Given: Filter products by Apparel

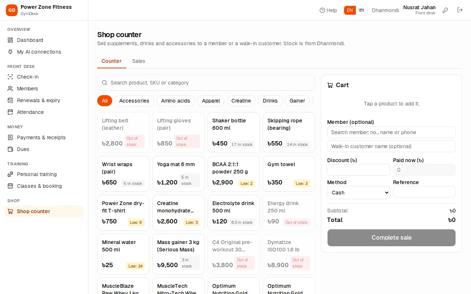Looking at the screenshot, I should click(x=211, y=101).
